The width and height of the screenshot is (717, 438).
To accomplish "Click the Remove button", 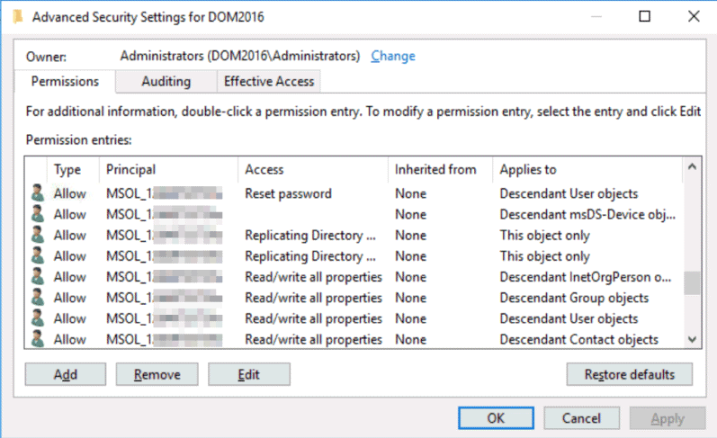I will click(157, 375).
